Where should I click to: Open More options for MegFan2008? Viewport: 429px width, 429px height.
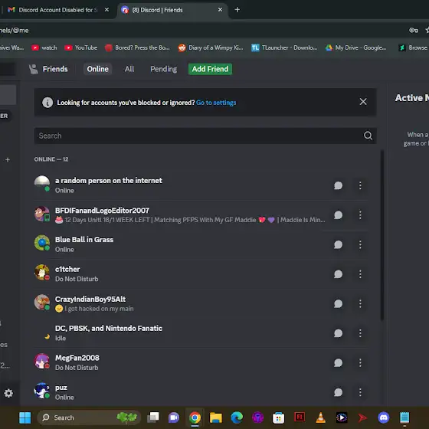coord(360,362)
